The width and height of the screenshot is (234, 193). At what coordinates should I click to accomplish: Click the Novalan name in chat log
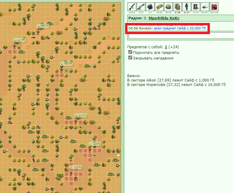click(145, 28)
